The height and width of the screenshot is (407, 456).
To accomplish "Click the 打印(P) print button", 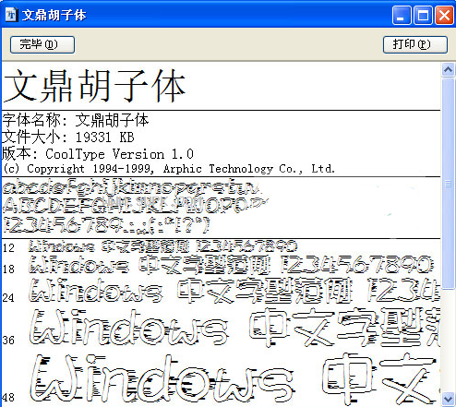I will 415,44.
